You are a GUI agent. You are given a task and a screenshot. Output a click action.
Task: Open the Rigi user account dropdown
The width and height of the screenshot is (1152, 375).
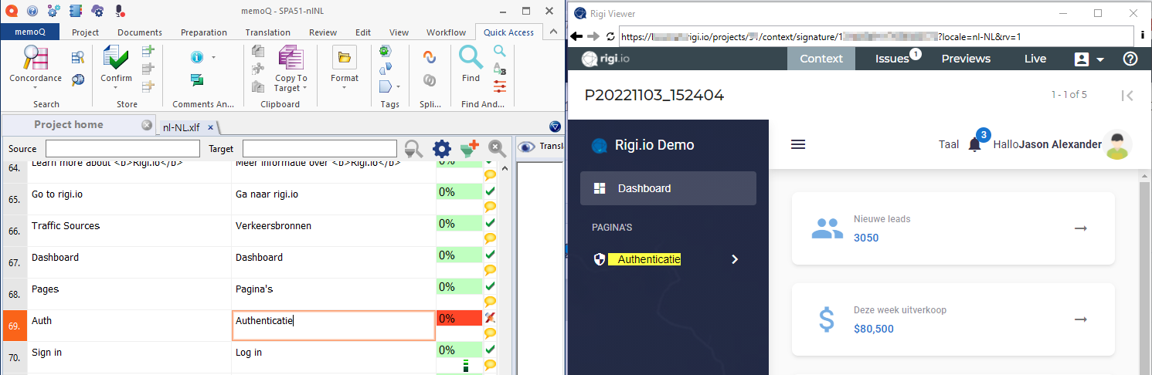click(1089, 59)
